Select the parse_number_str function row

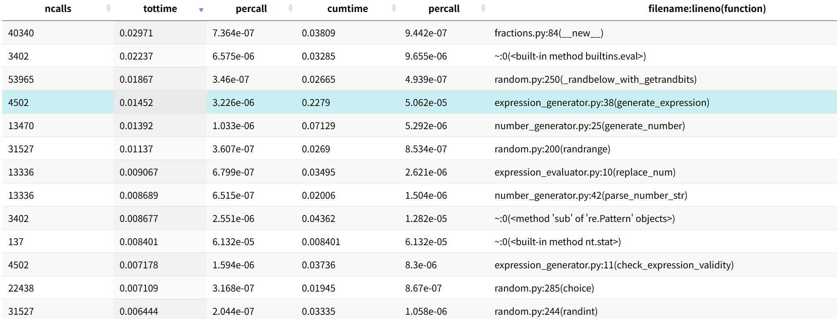click(x=591, y=195)
